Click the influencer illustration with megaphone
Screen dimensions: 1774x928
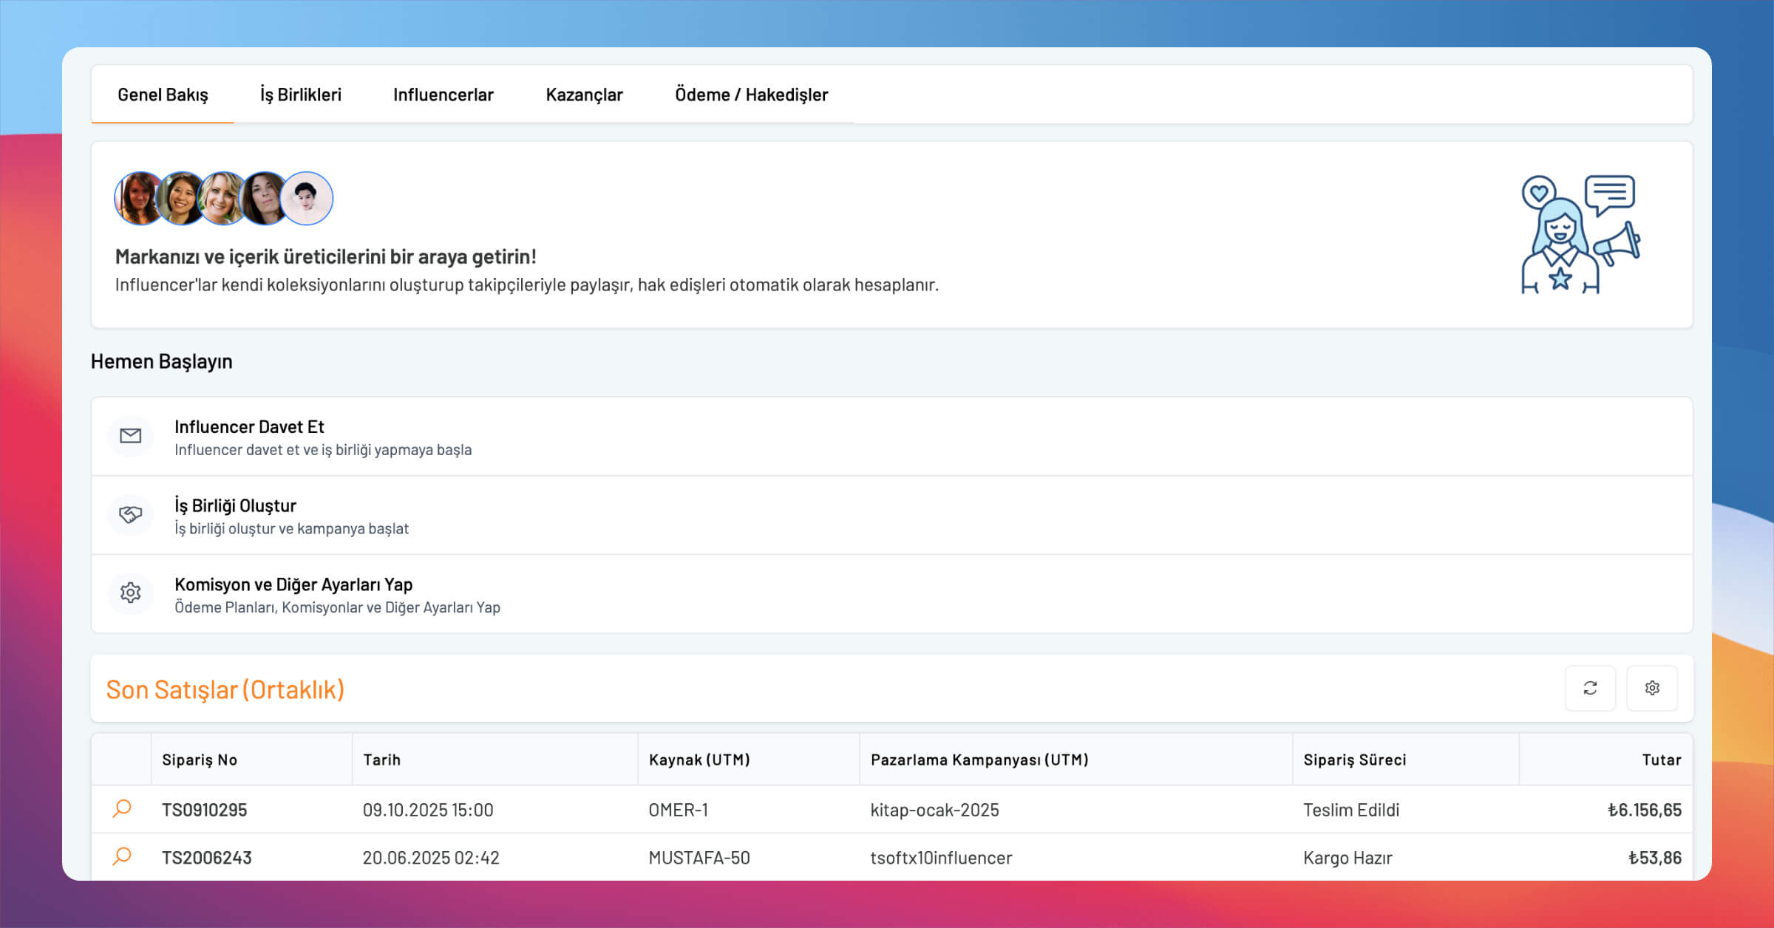point(1580,234)
